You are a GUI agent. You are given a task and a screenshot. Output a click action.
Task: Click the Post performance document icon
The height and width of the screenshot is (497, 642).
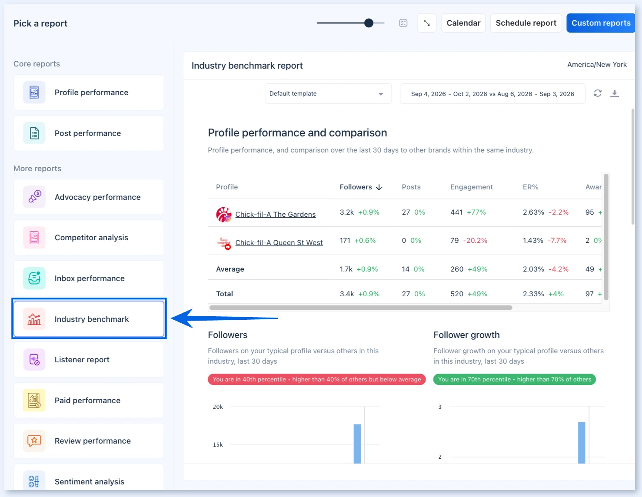pos(34,133)
